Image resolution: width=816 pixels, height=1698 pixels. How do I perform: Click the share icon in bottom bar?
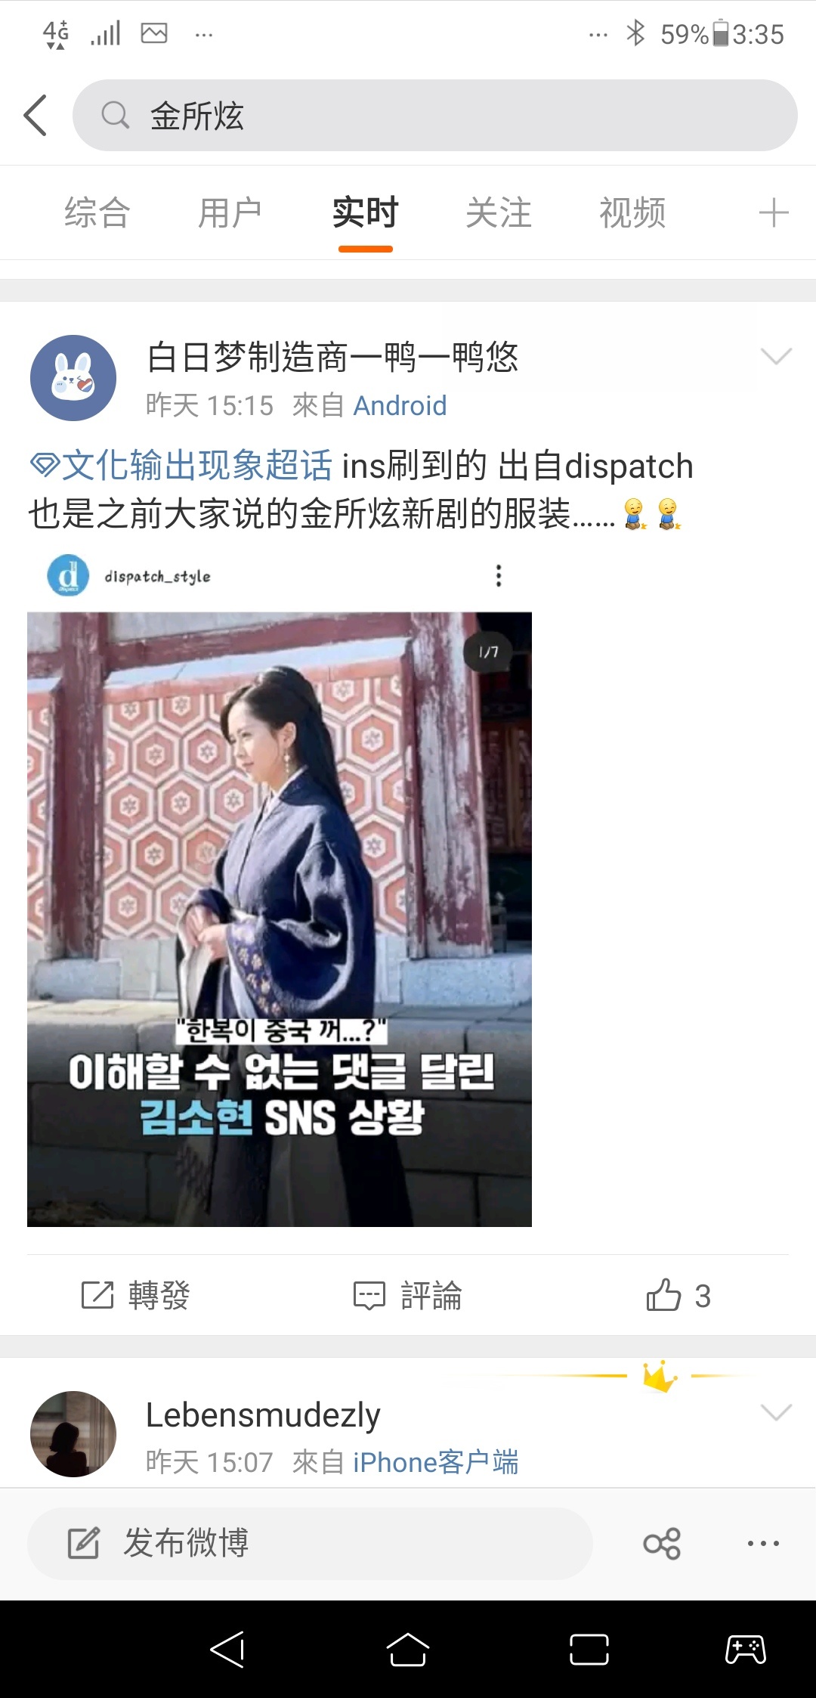coord(663,1543)
